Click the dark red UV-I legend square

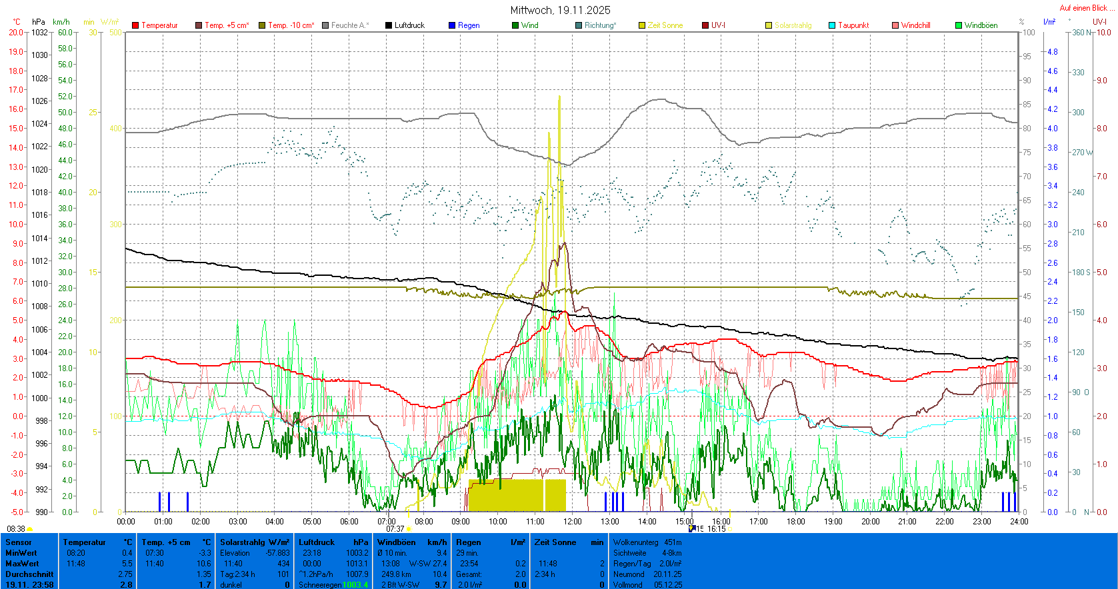pos(705,25)
